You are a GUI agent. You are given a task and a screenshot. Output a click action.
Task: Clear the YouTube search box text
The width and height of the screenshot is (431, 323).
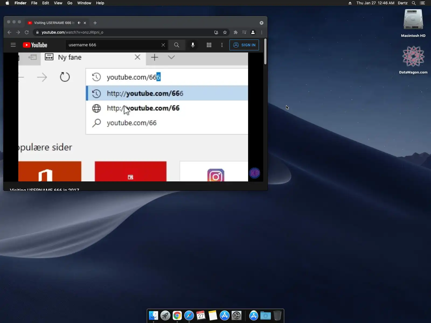click(x=163, y=45)
